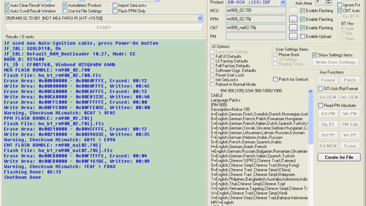This screenshot has width=366, height=206.
Task: Toggle Enable Flashing for PPM row
Action: pyautogui.click(x=303, y=19)
